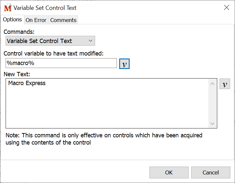235x183 pixels.
Task: Click the New Text vertical scrollbar track
Action: tap(213, 103)
